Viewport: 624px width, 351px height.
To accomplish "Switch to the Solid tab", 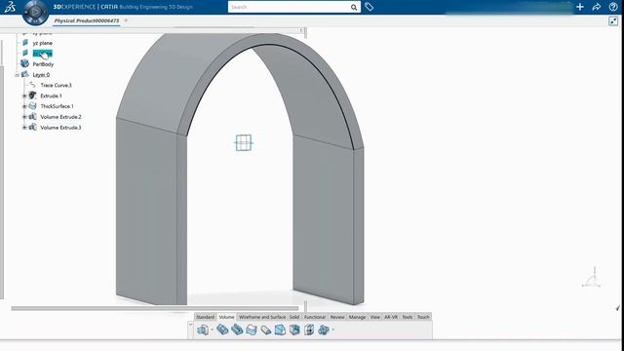I will (x=294, y=317).
